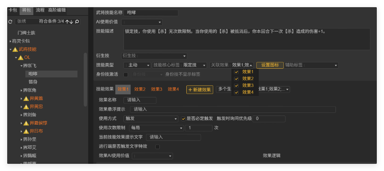Open the 效果AI使用价值 dropdown

click(x=152, y=156)
